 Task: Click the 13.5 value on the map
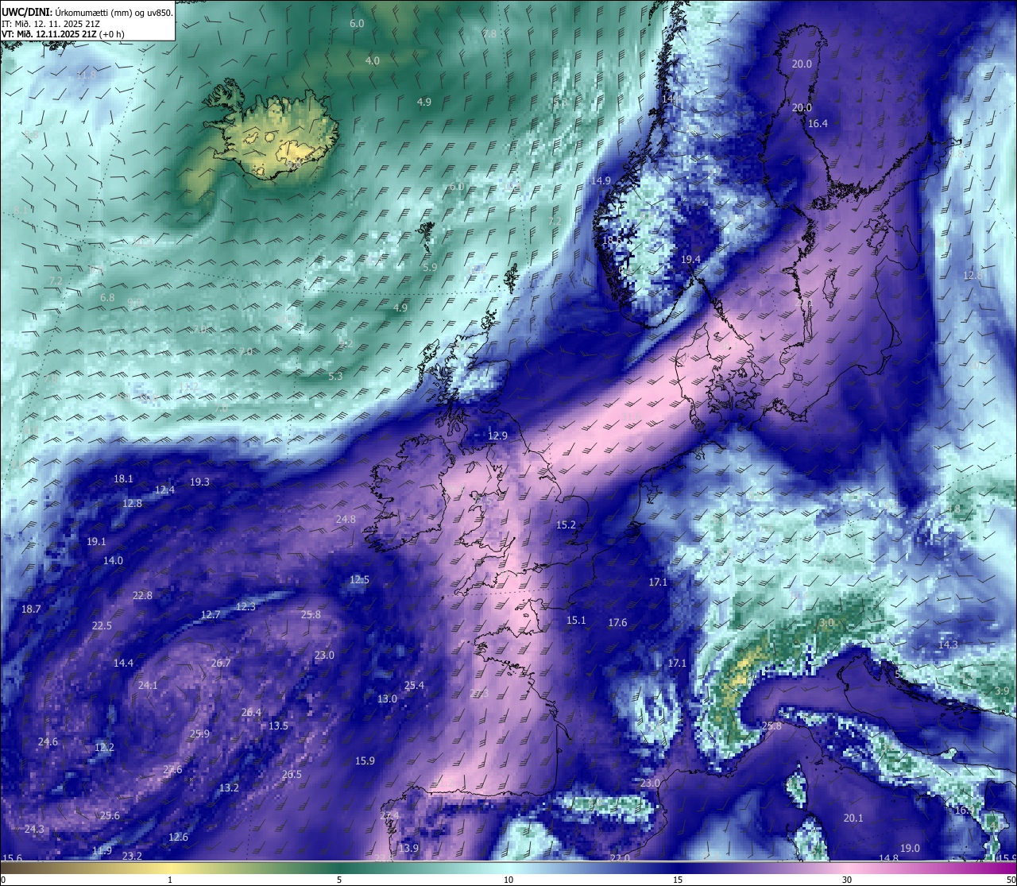coord(278,726)
